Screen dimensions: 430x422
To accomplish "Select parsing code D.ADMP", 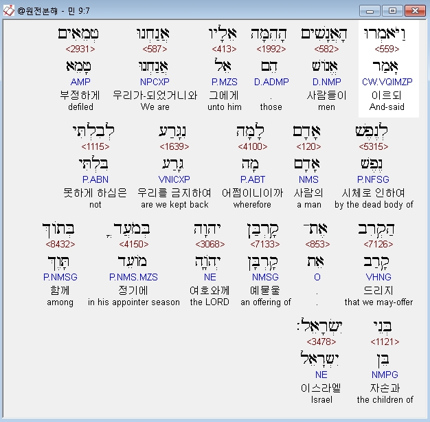I will 271,82.
